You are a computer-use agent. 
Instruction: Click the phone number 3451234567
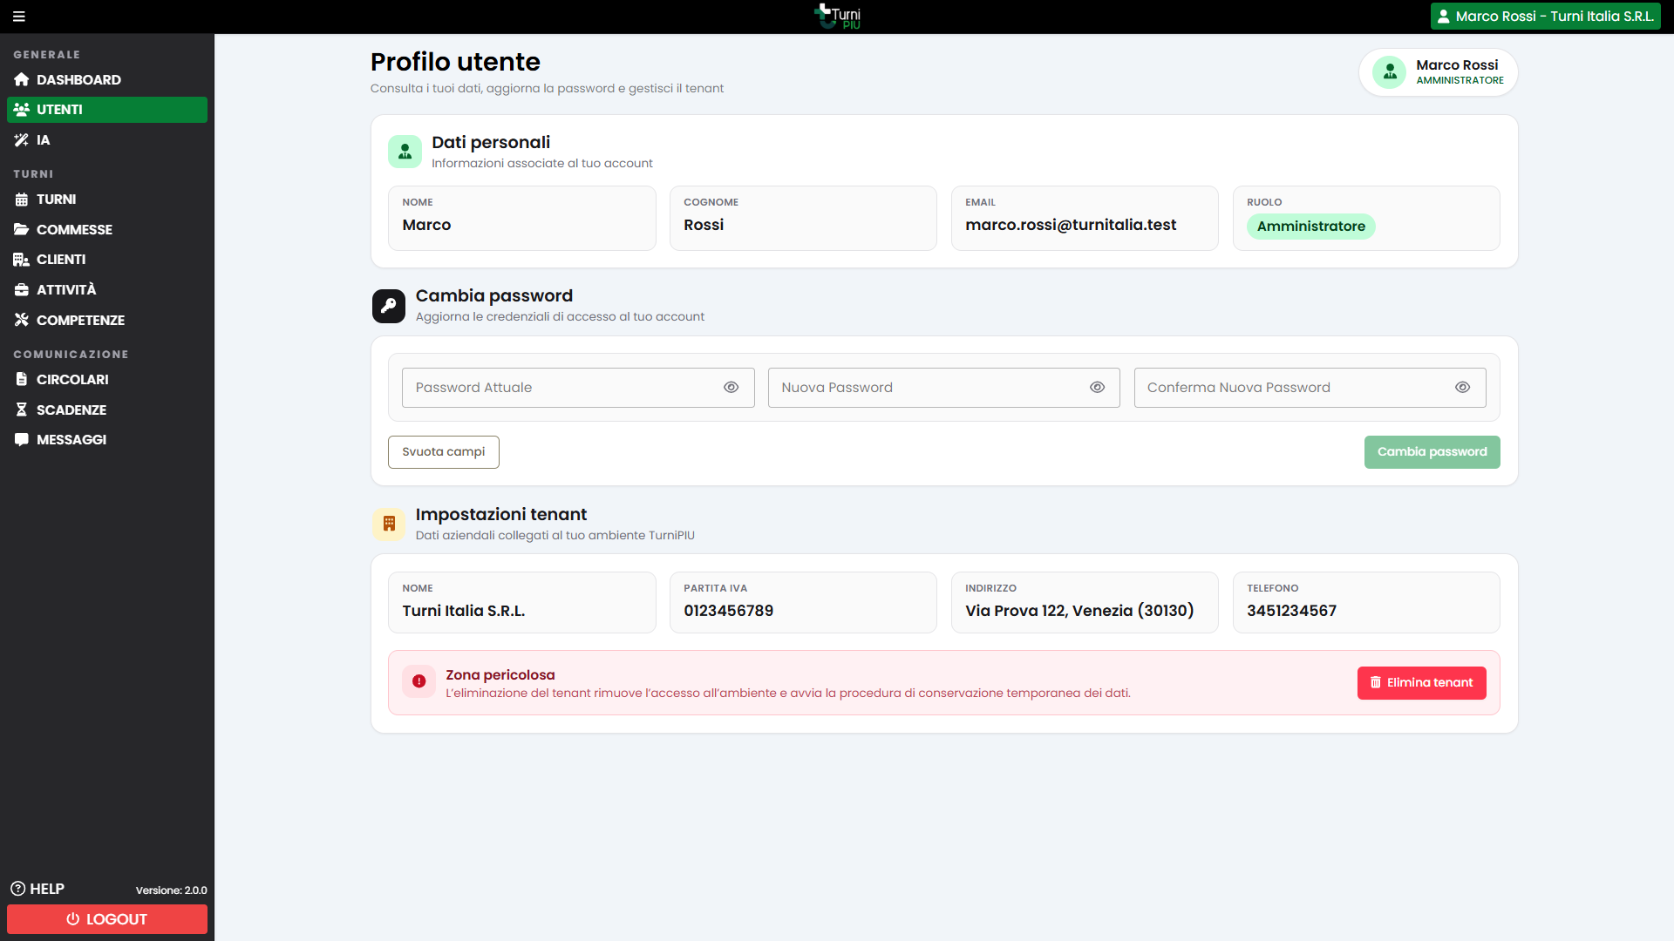[x=1291, y=611]
